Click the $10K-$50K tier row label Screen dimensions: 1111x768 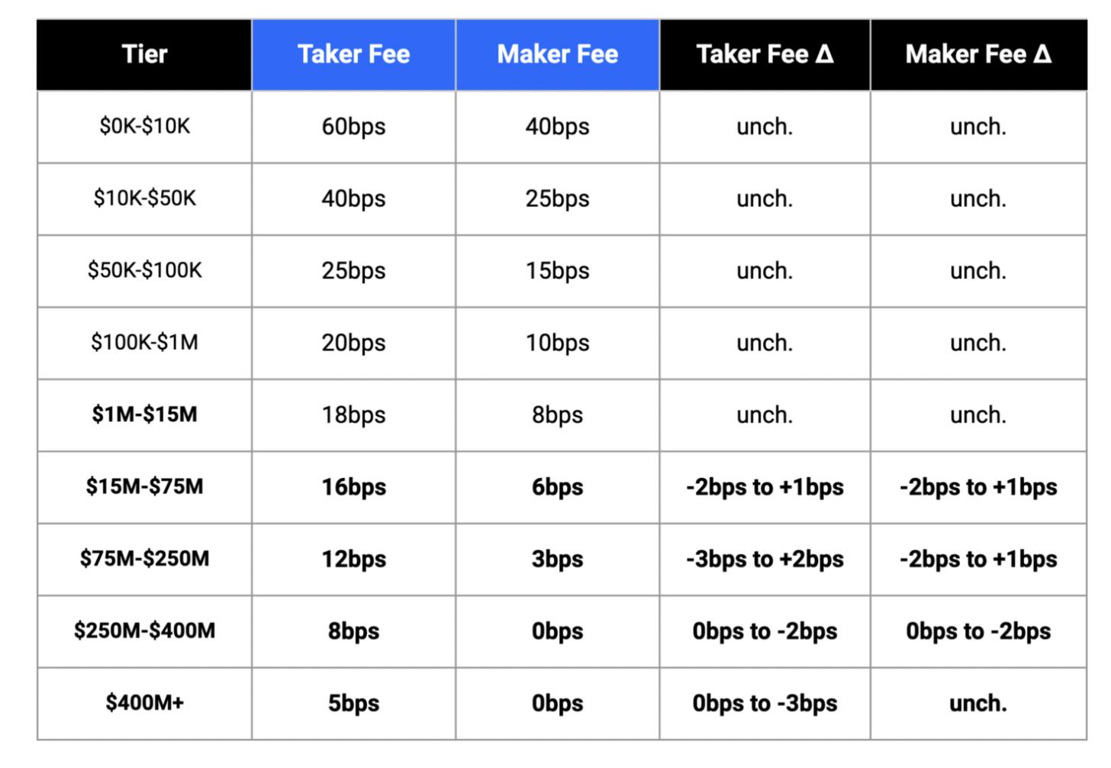click(x=144, y=198)
